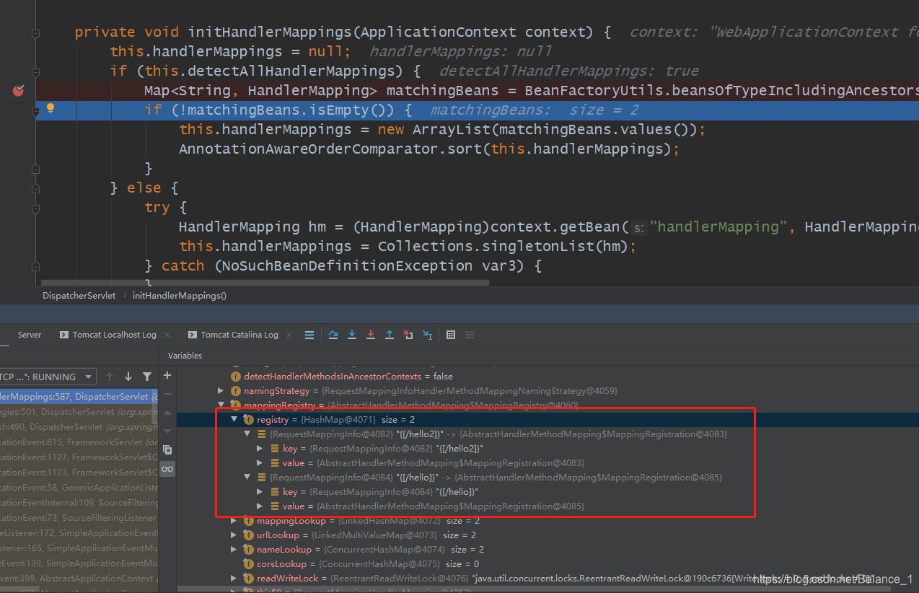Click the Step Over debug icon

(333, 335)
